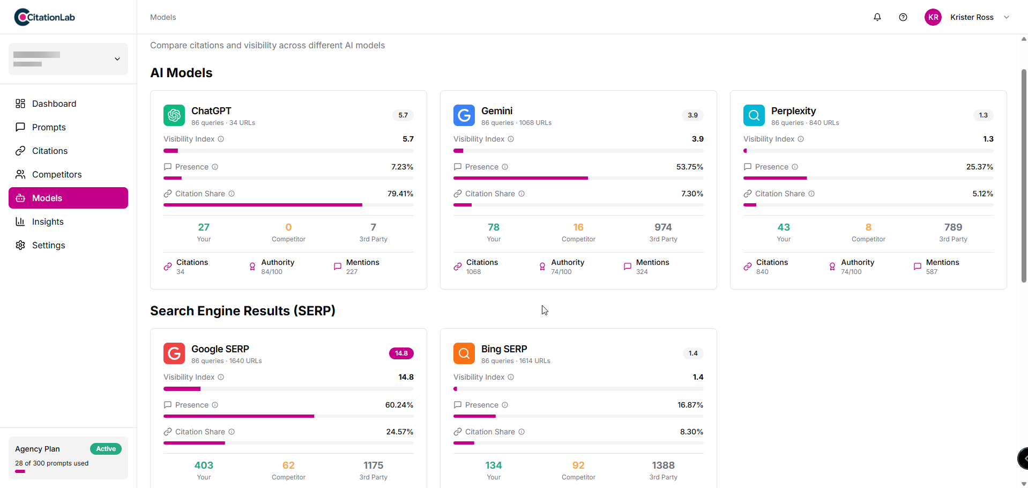The width and height of the screenshot is (1028, 488).
Task: Open the Insights panel
Action: pos(47,221)
